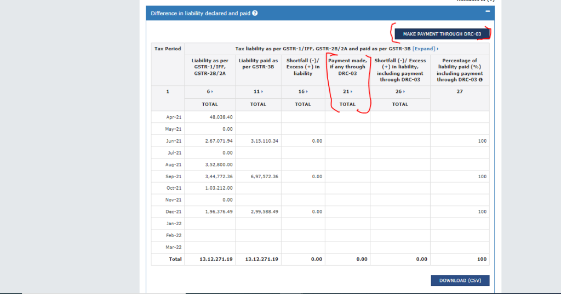This screenshot has height=294, width=561.
Task: Expand column 21 DRC-03 payment arrow
Action: (x=352, y=92)
